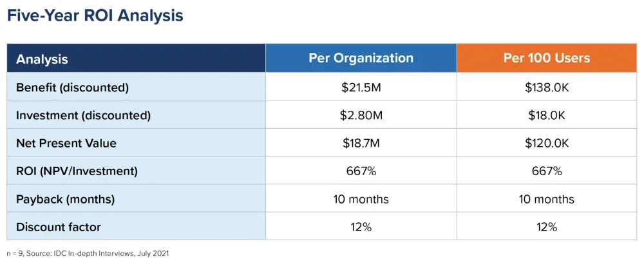Click the Net Present Value label

pyautogui.click(x=66, y=143)
